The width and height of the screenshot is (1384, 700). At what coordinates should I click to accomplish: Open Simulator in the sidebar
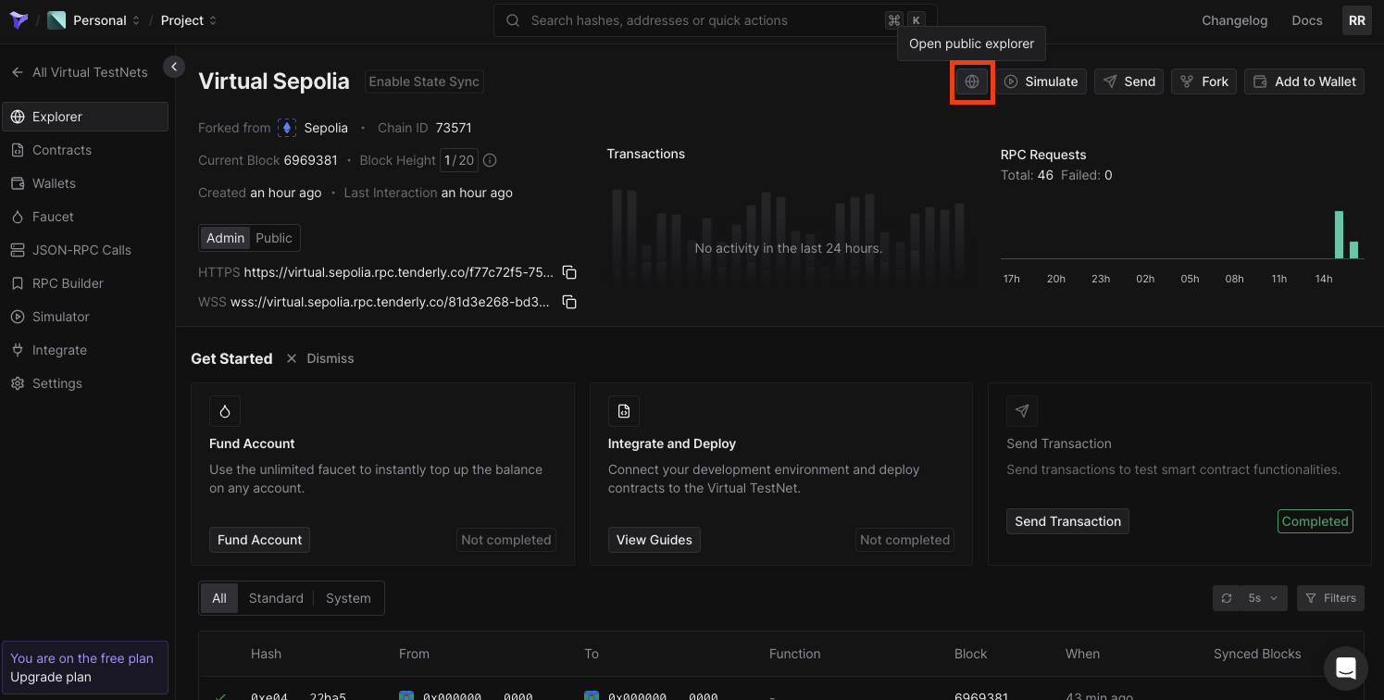pos(85,317)
